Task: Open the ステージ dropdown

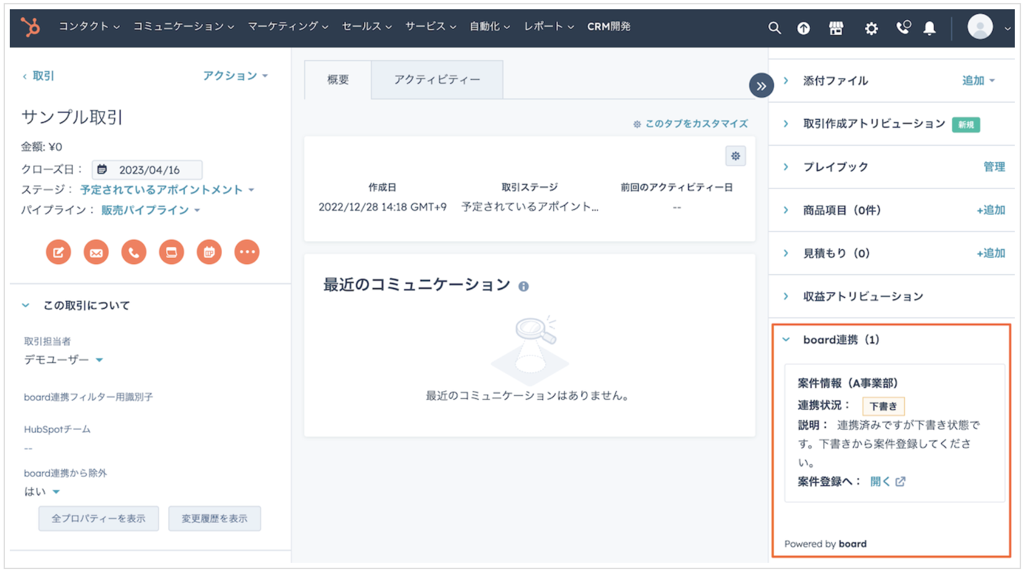Action: (167, 190)
